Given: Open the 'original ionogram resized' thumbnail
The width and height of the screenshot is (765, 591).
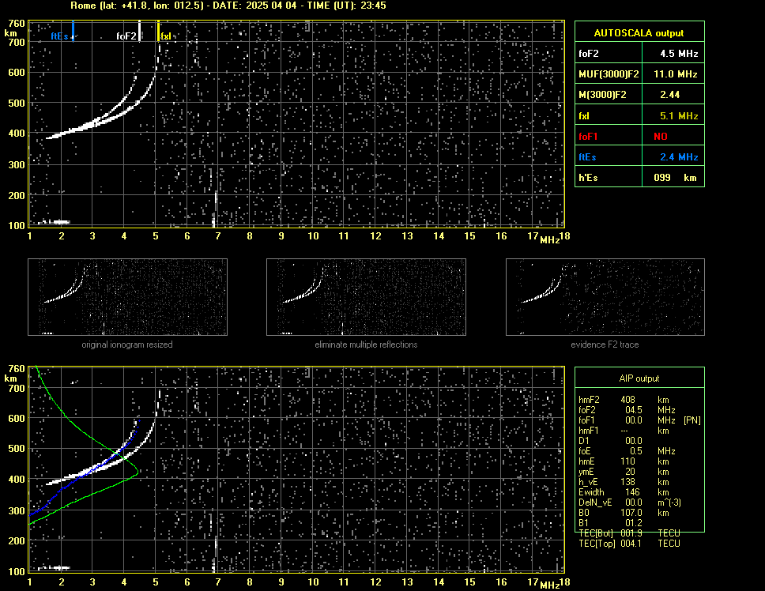Looking at the screenshot, I should pyautogui.click(x=127, y=297).
